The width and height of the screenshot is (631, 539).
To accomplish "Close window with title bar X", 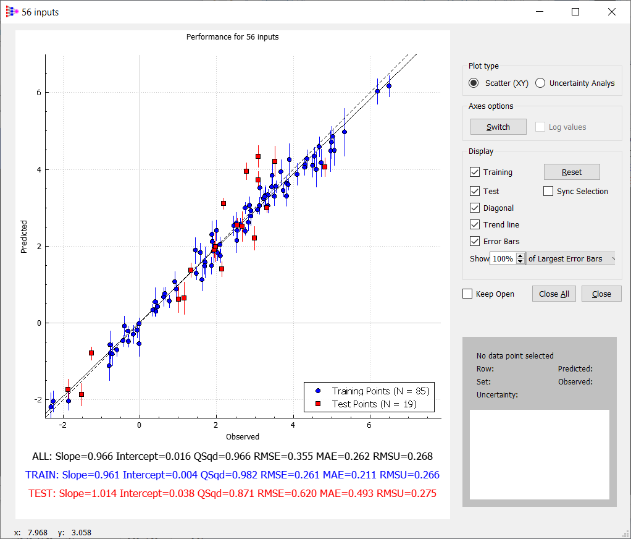I will [x=612, y=12].
